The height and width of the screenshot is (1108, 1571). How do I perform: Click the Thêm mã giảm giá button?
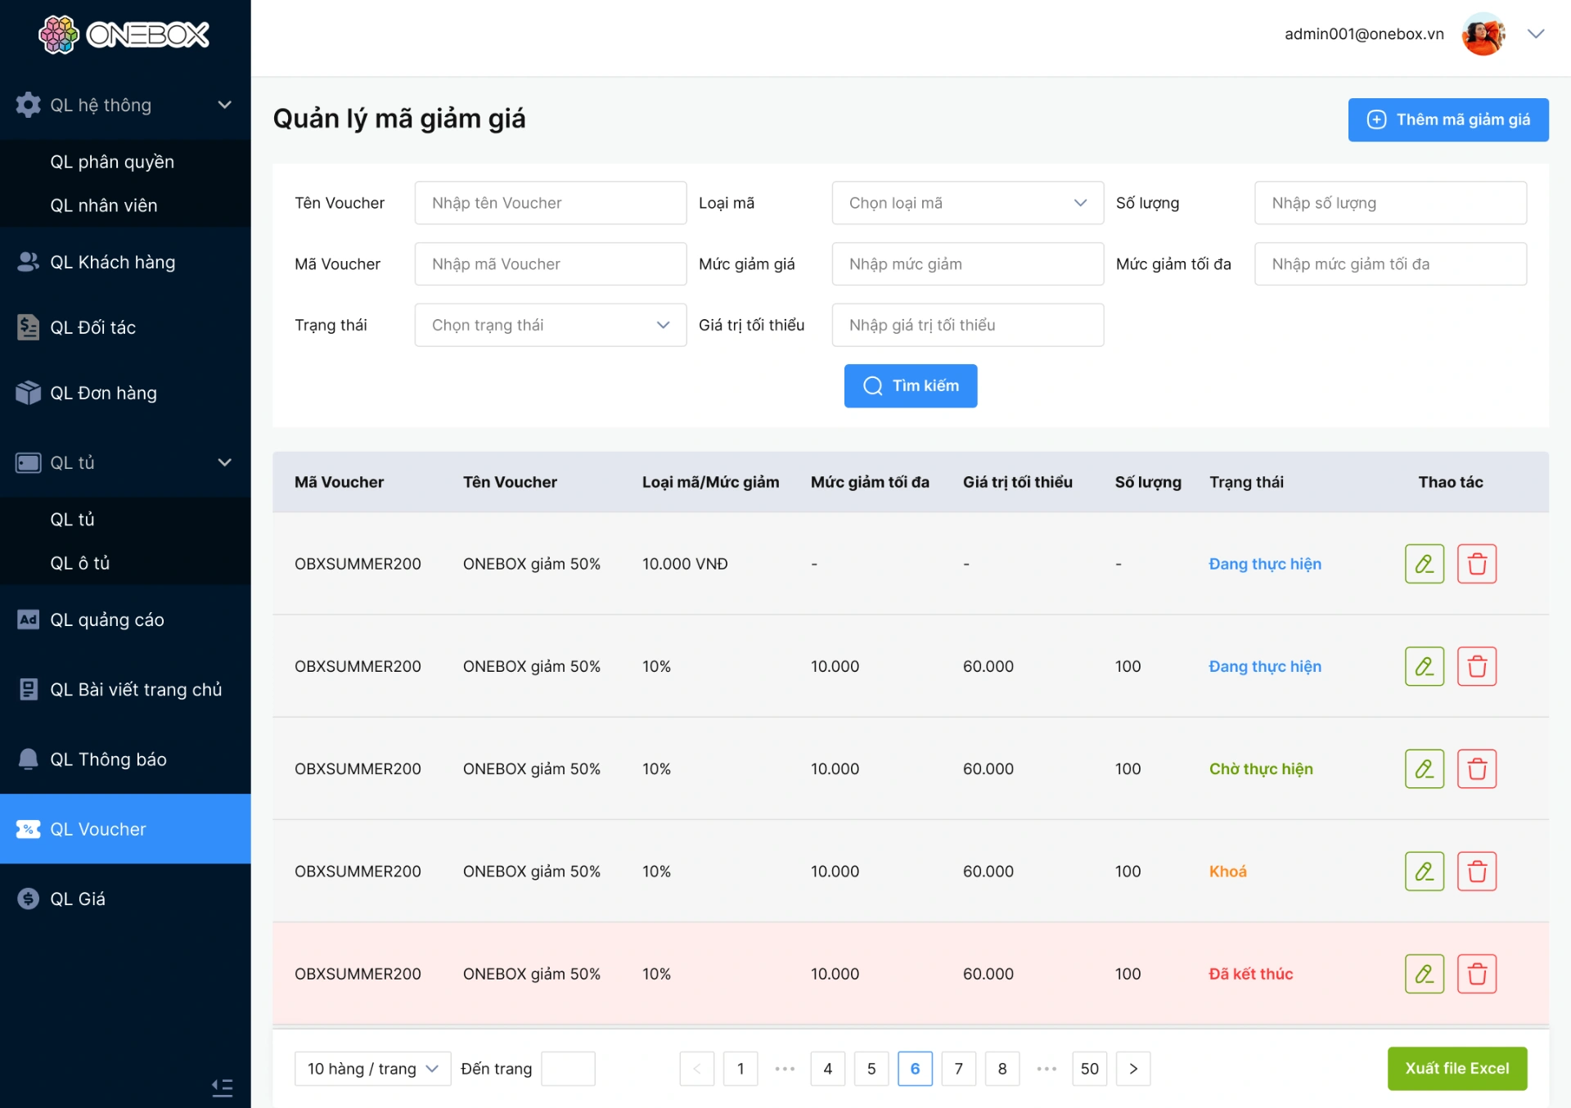(1447, 119)
